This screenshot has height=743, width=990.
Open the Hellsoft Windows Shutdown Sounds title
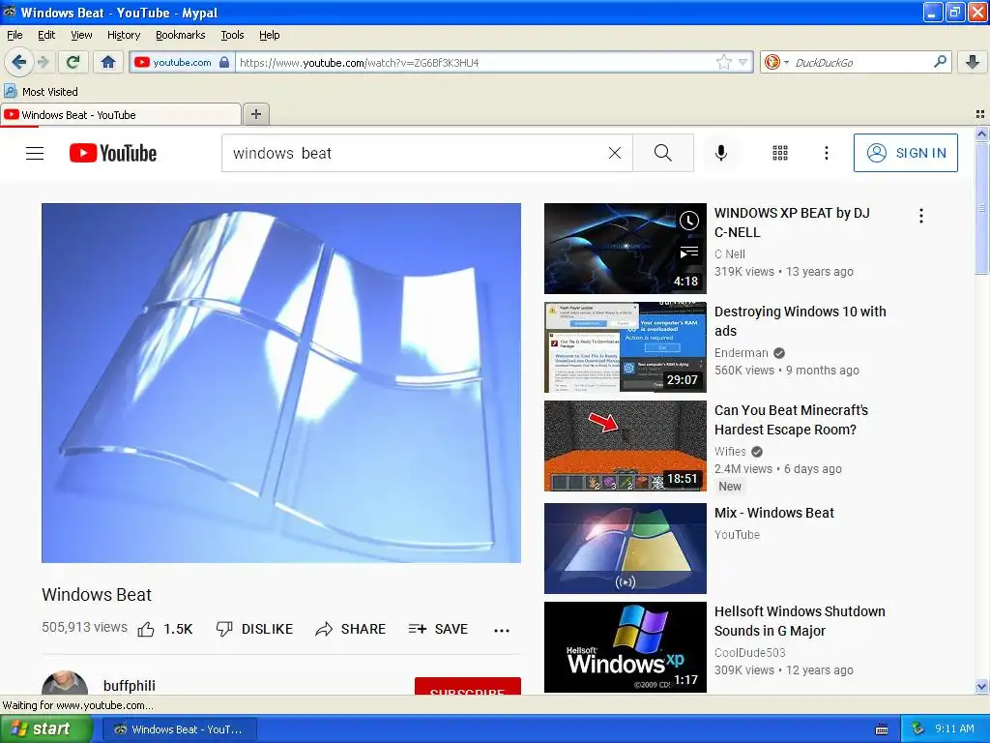[x=800, y=621]
